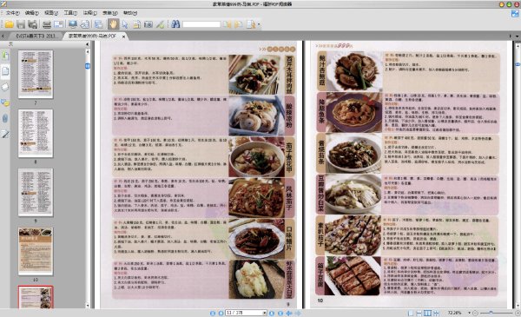
Task: Open the Pages thumbnail panel in sidebar
Action: click(x=5, y=70)
